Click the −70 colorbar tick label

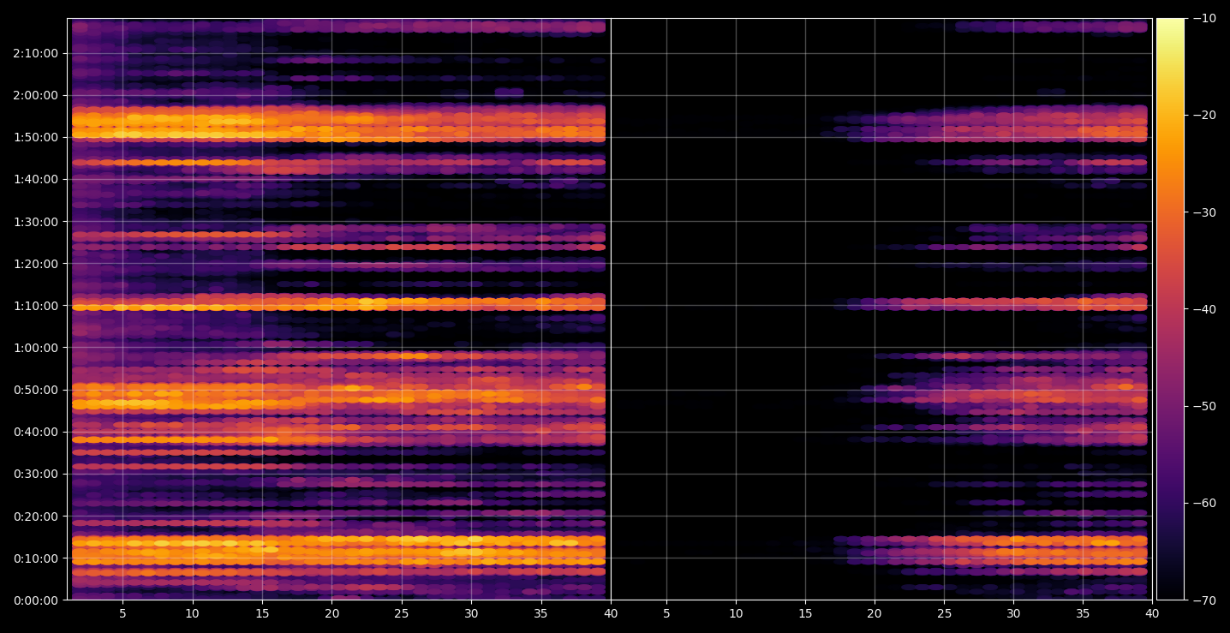click(x=1203, y=600)
